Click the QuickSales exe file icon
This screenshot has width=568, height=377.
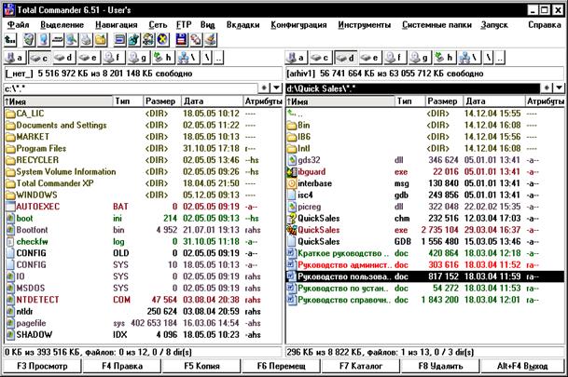click(x=292, y=230)
